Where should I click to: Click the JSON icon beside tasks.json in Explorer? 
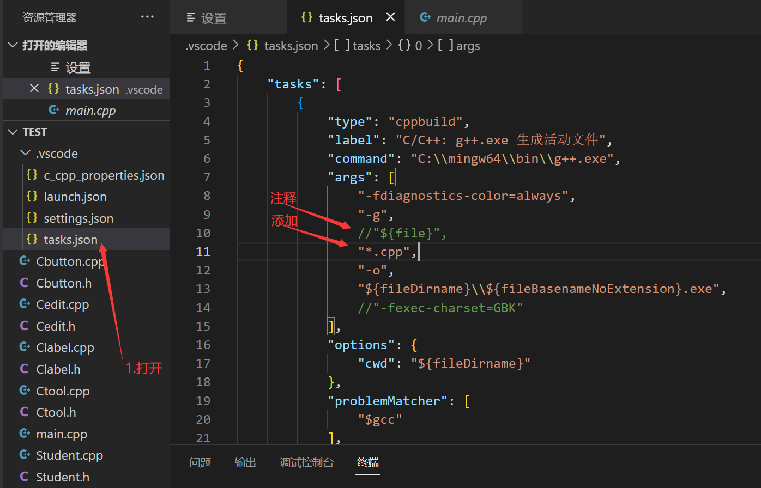(x=31, y=239)
